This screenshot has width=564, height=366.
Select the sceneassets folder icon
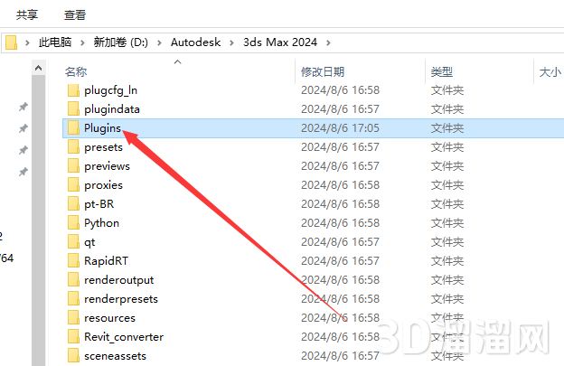(73, 355)
